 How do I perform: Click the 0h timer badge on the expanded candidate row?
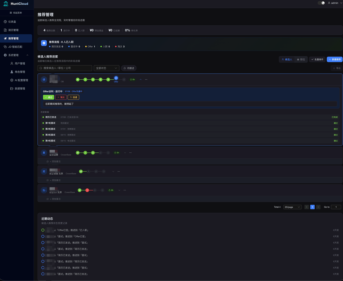(x=132, y=79)
